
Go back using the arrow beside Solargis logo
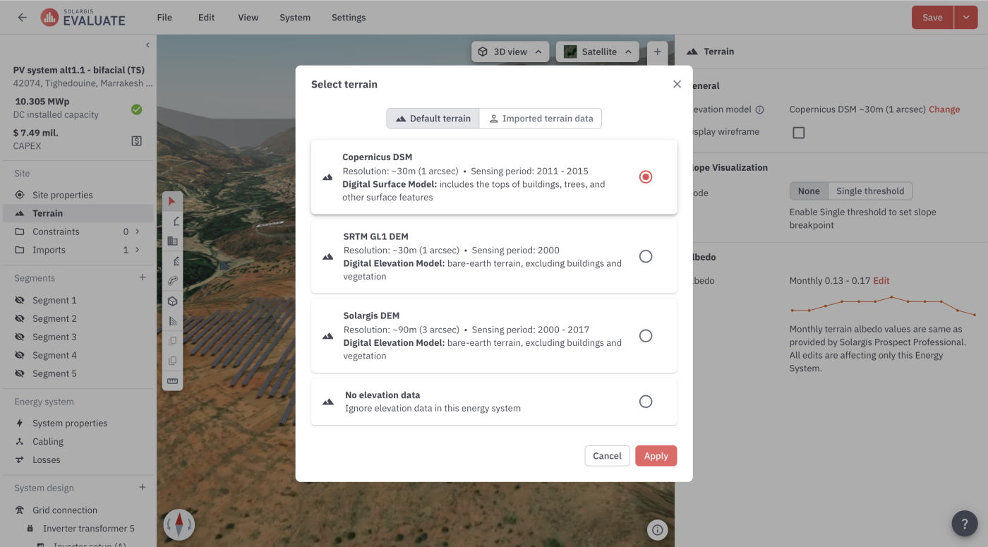pyautogui.click(x=22, y=18)
